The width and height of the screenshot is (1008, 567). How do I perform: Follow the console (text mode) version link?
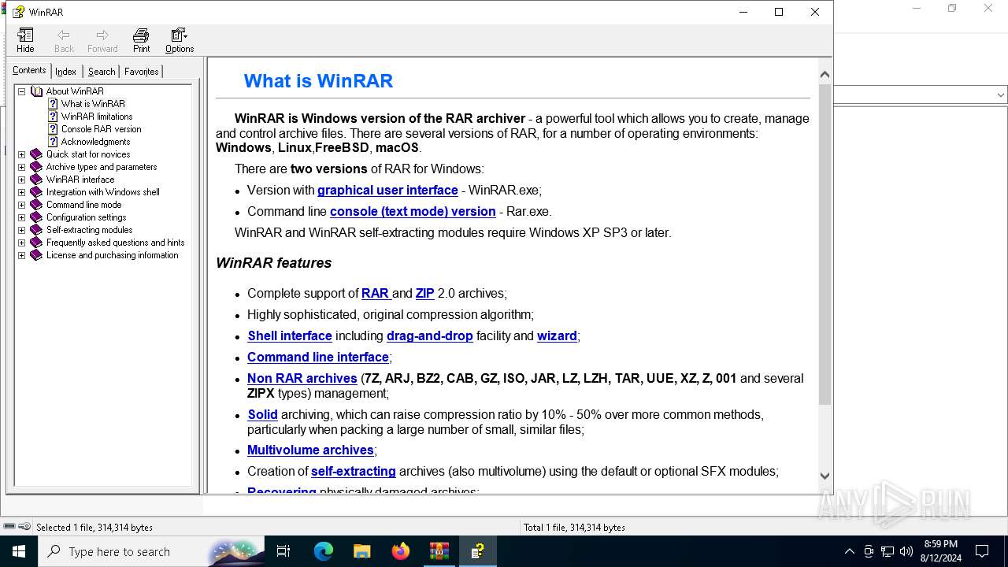click(413, 211)
